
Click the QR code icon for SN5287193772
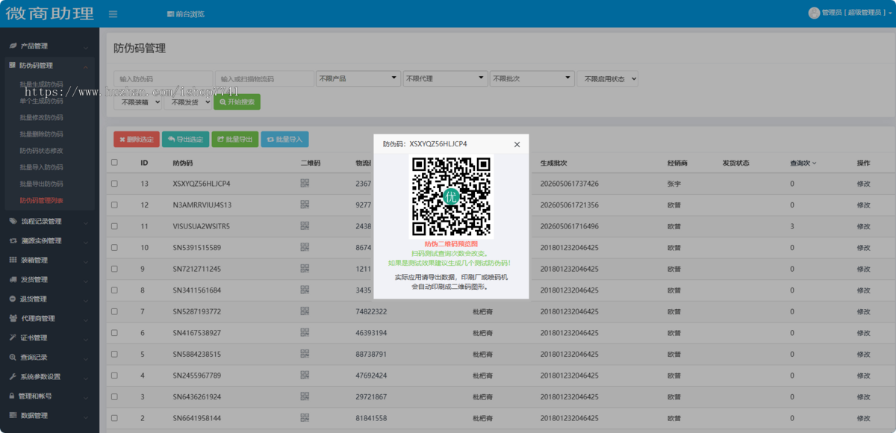305,311
